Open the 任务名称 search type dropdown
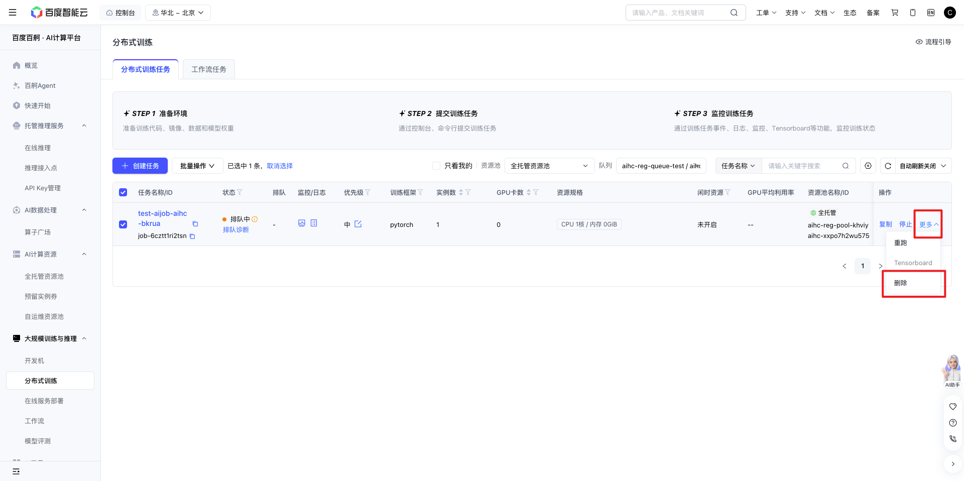 pyautogui.click(x=739, y=166)
